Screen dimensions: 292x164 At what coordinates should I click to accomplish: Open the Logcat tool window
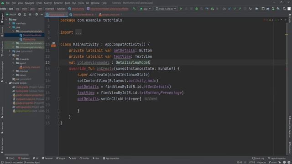61,158
